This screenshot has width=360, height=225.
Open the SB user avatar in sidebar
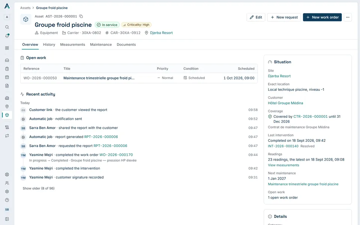pyautogui.click(x=7, y=210)
